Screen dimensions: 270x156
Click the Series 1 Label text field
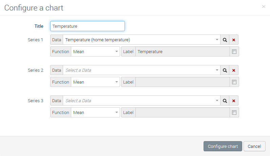click(x=182, y=52)
